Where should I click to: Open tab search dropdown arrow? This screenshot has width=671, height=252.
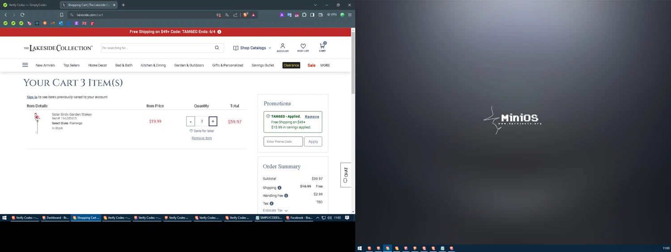click(315, 5)
